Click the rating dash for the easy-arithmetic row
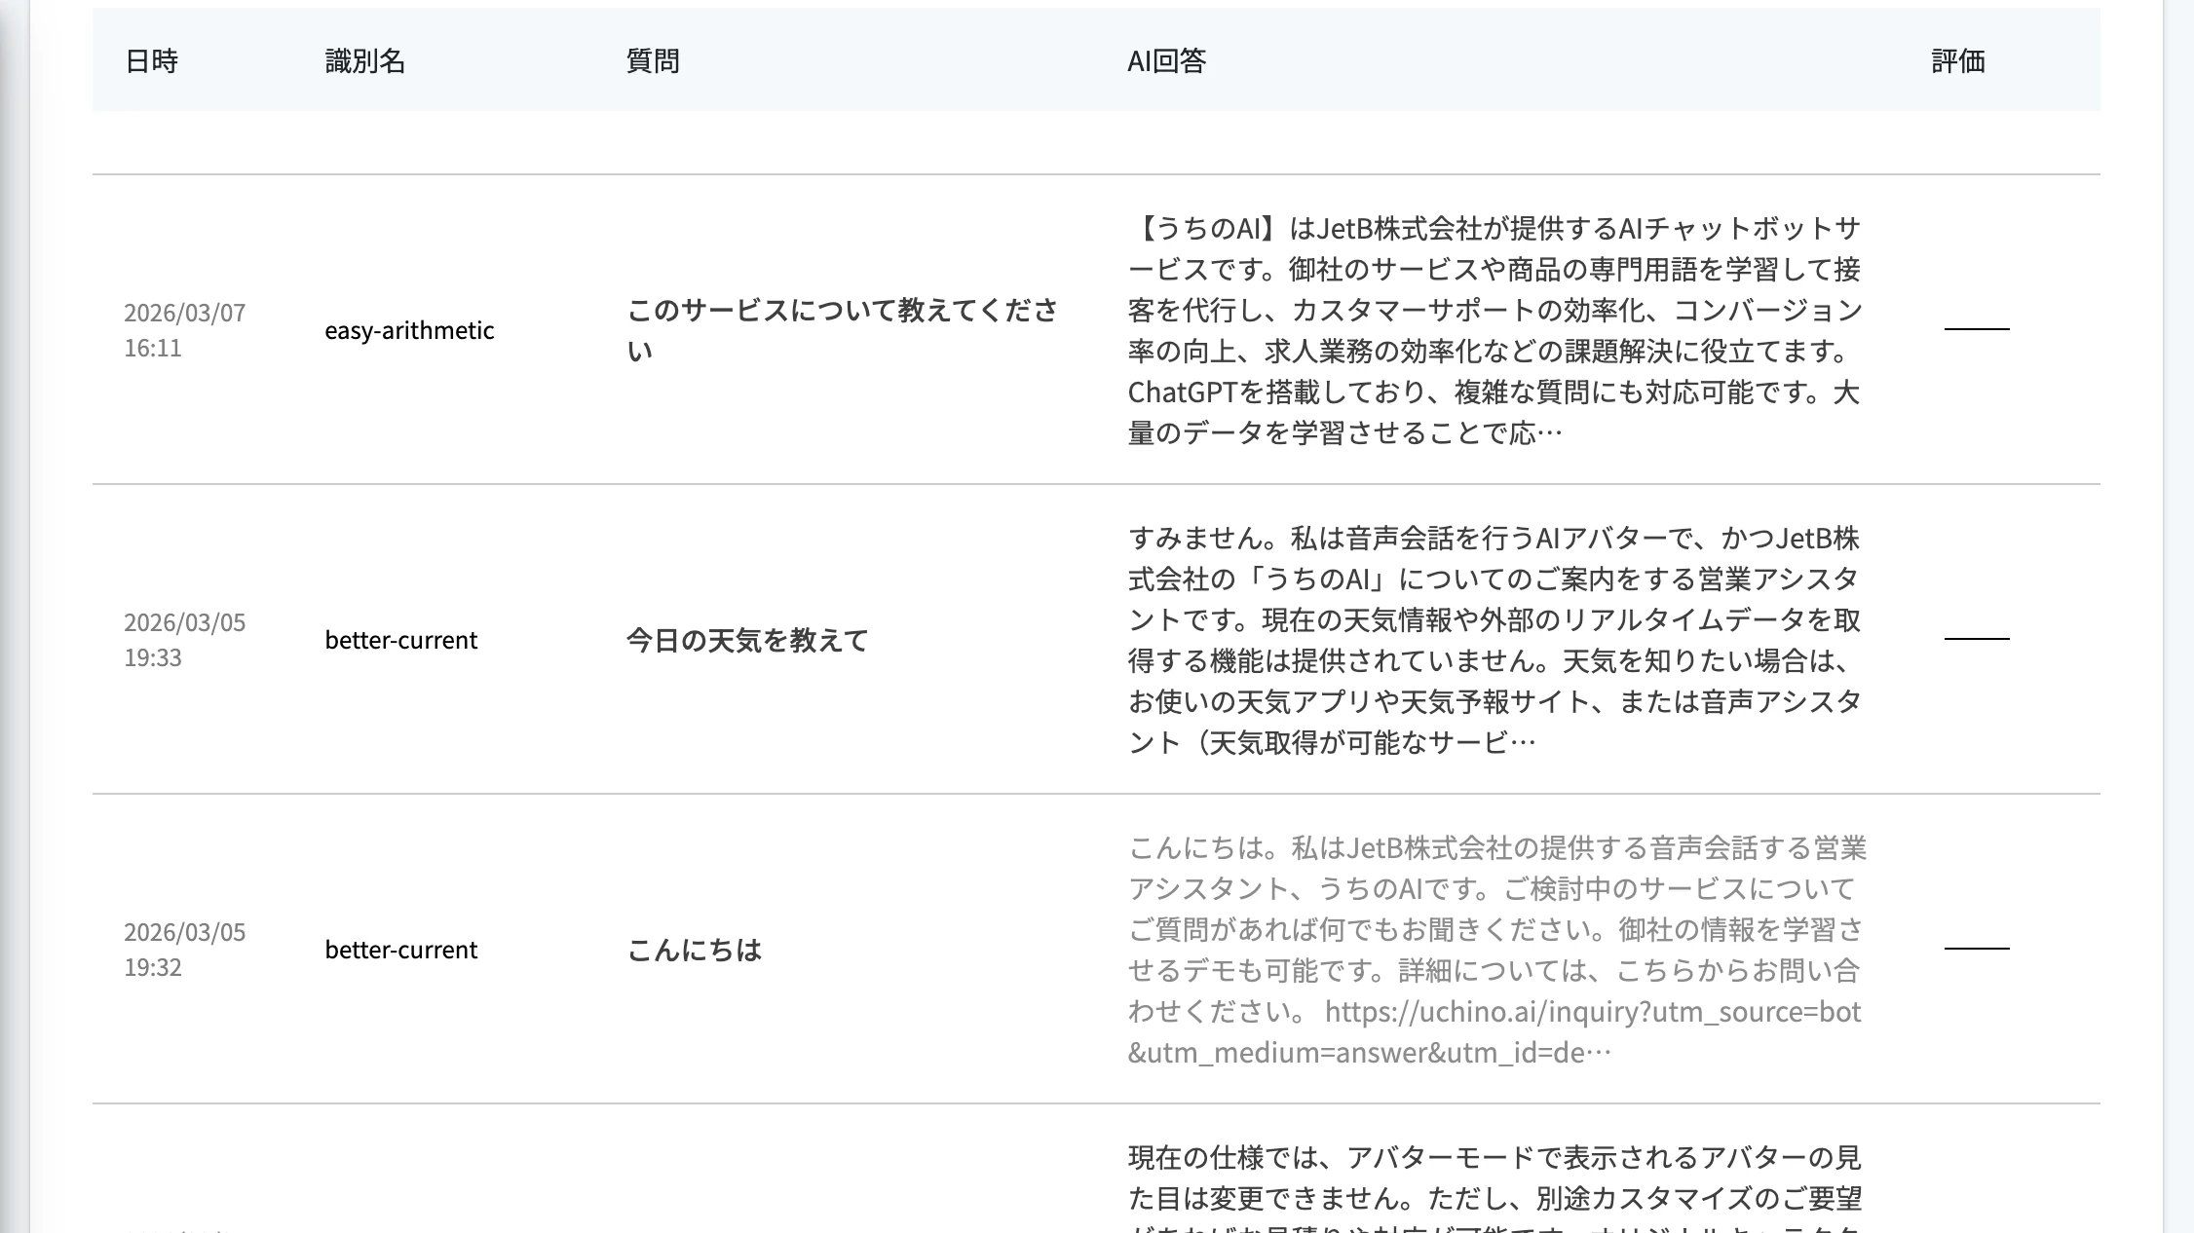Viewport: 2194px width, 1233px height. [x=1978, y=329]
